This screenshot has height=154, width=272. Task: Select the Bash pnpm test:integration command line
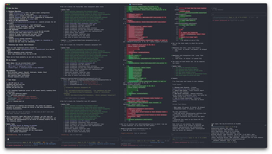188,56
